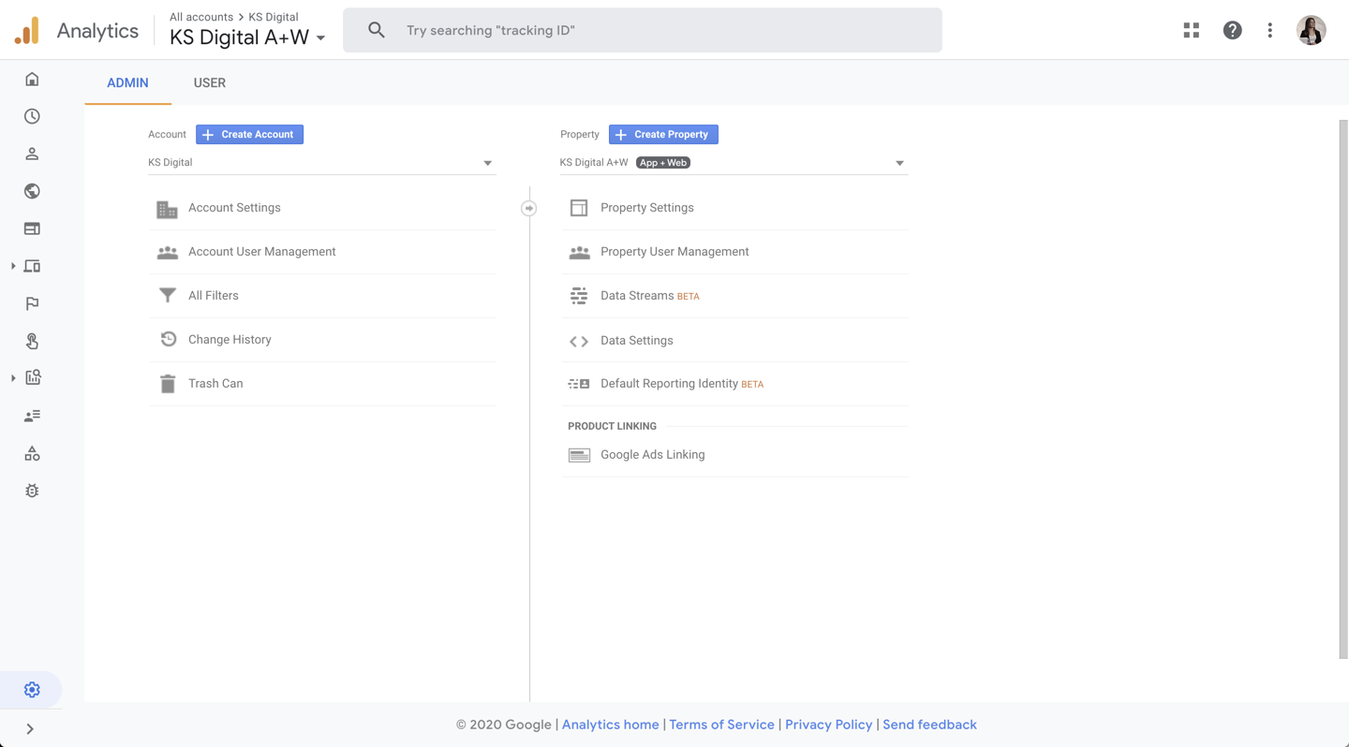Image resolution: width=1349 pixels, height=747 pixels.
Task: Open the Data Streams settings link
Action: pyautogui.click(x=637, y=296)
